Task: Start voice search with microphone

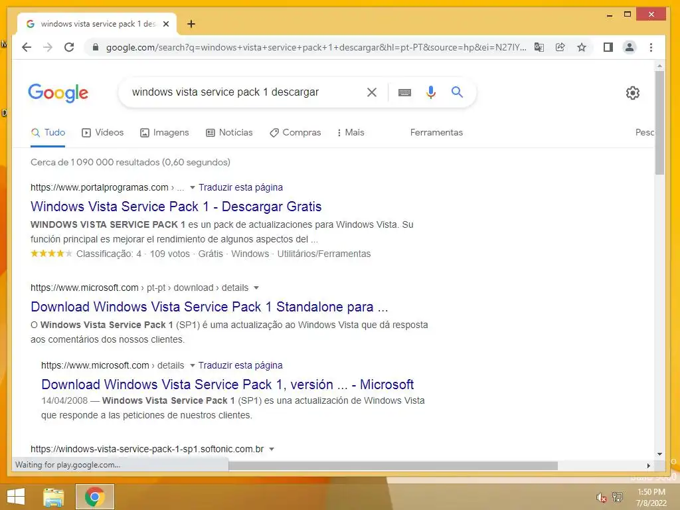Action: click(430, 92)
